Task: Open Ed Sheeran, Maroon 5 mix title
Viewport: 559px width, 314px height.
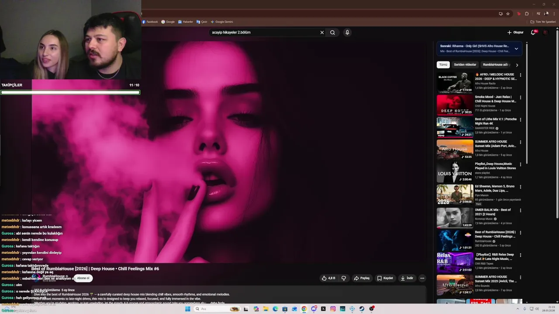Action: coord(495,188)
